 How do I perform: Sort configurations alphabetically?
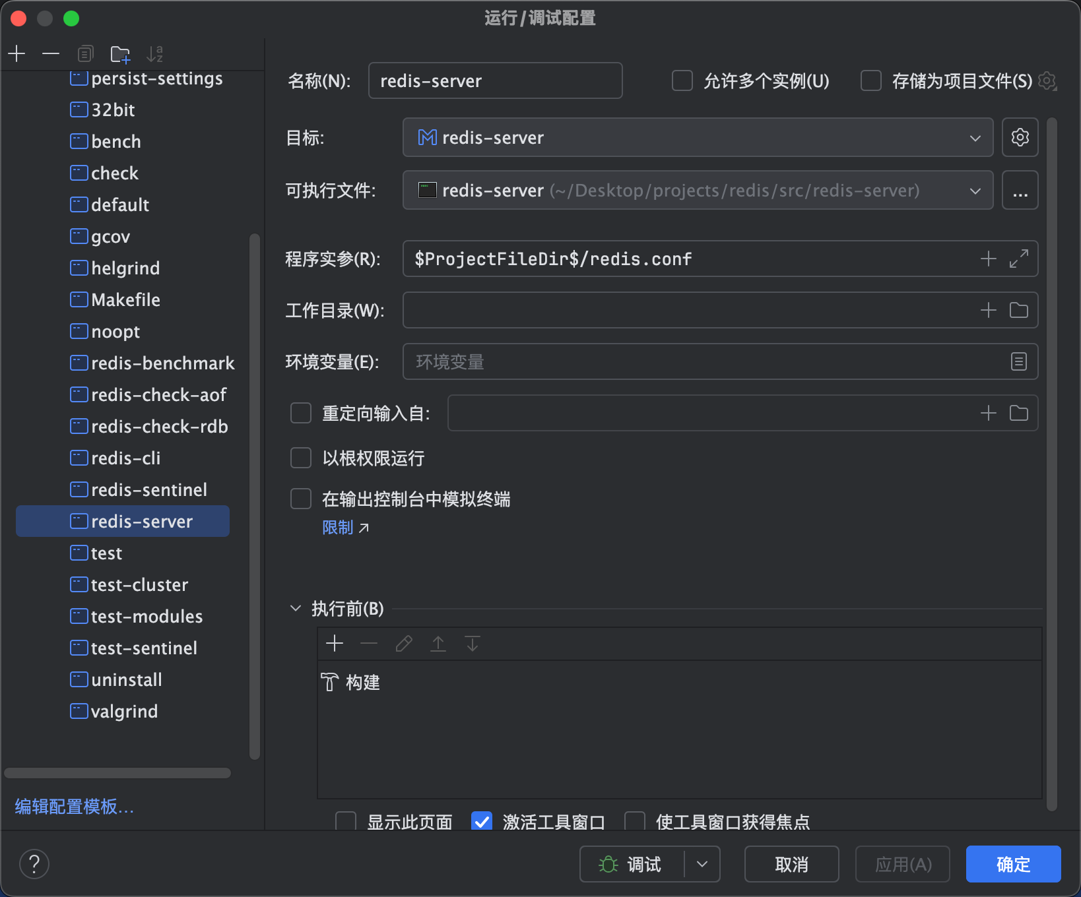(155, 53)
